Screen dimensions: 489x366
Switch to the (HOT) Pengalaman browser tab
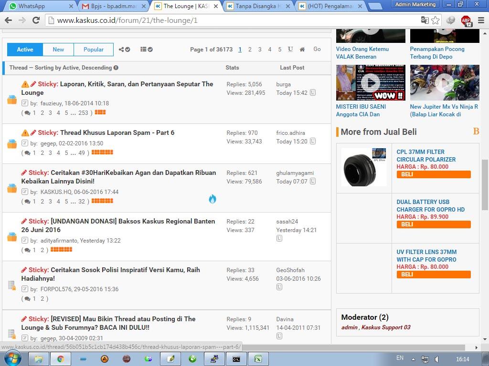click(330, 6)
